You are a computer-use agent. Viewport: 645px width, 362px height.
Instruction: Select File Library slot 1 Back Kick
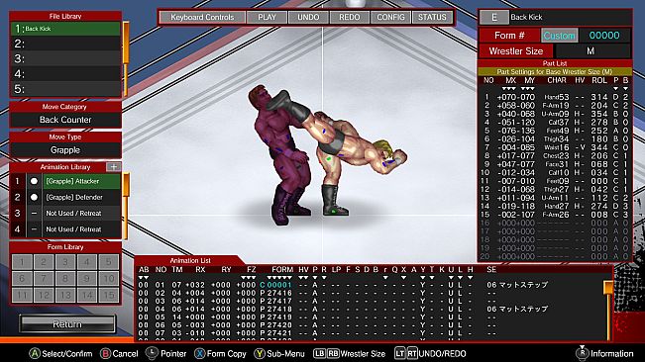click(x=65, y=29)
